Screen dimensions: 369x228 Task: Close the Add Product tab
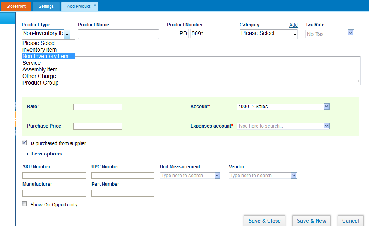coord(95,5)
